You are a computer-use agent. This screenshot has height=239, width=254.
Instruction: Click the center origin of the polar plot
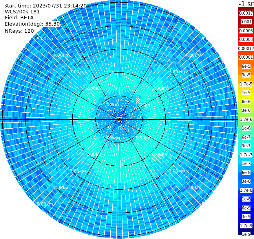pyautogui.click(x=119, y=119)
